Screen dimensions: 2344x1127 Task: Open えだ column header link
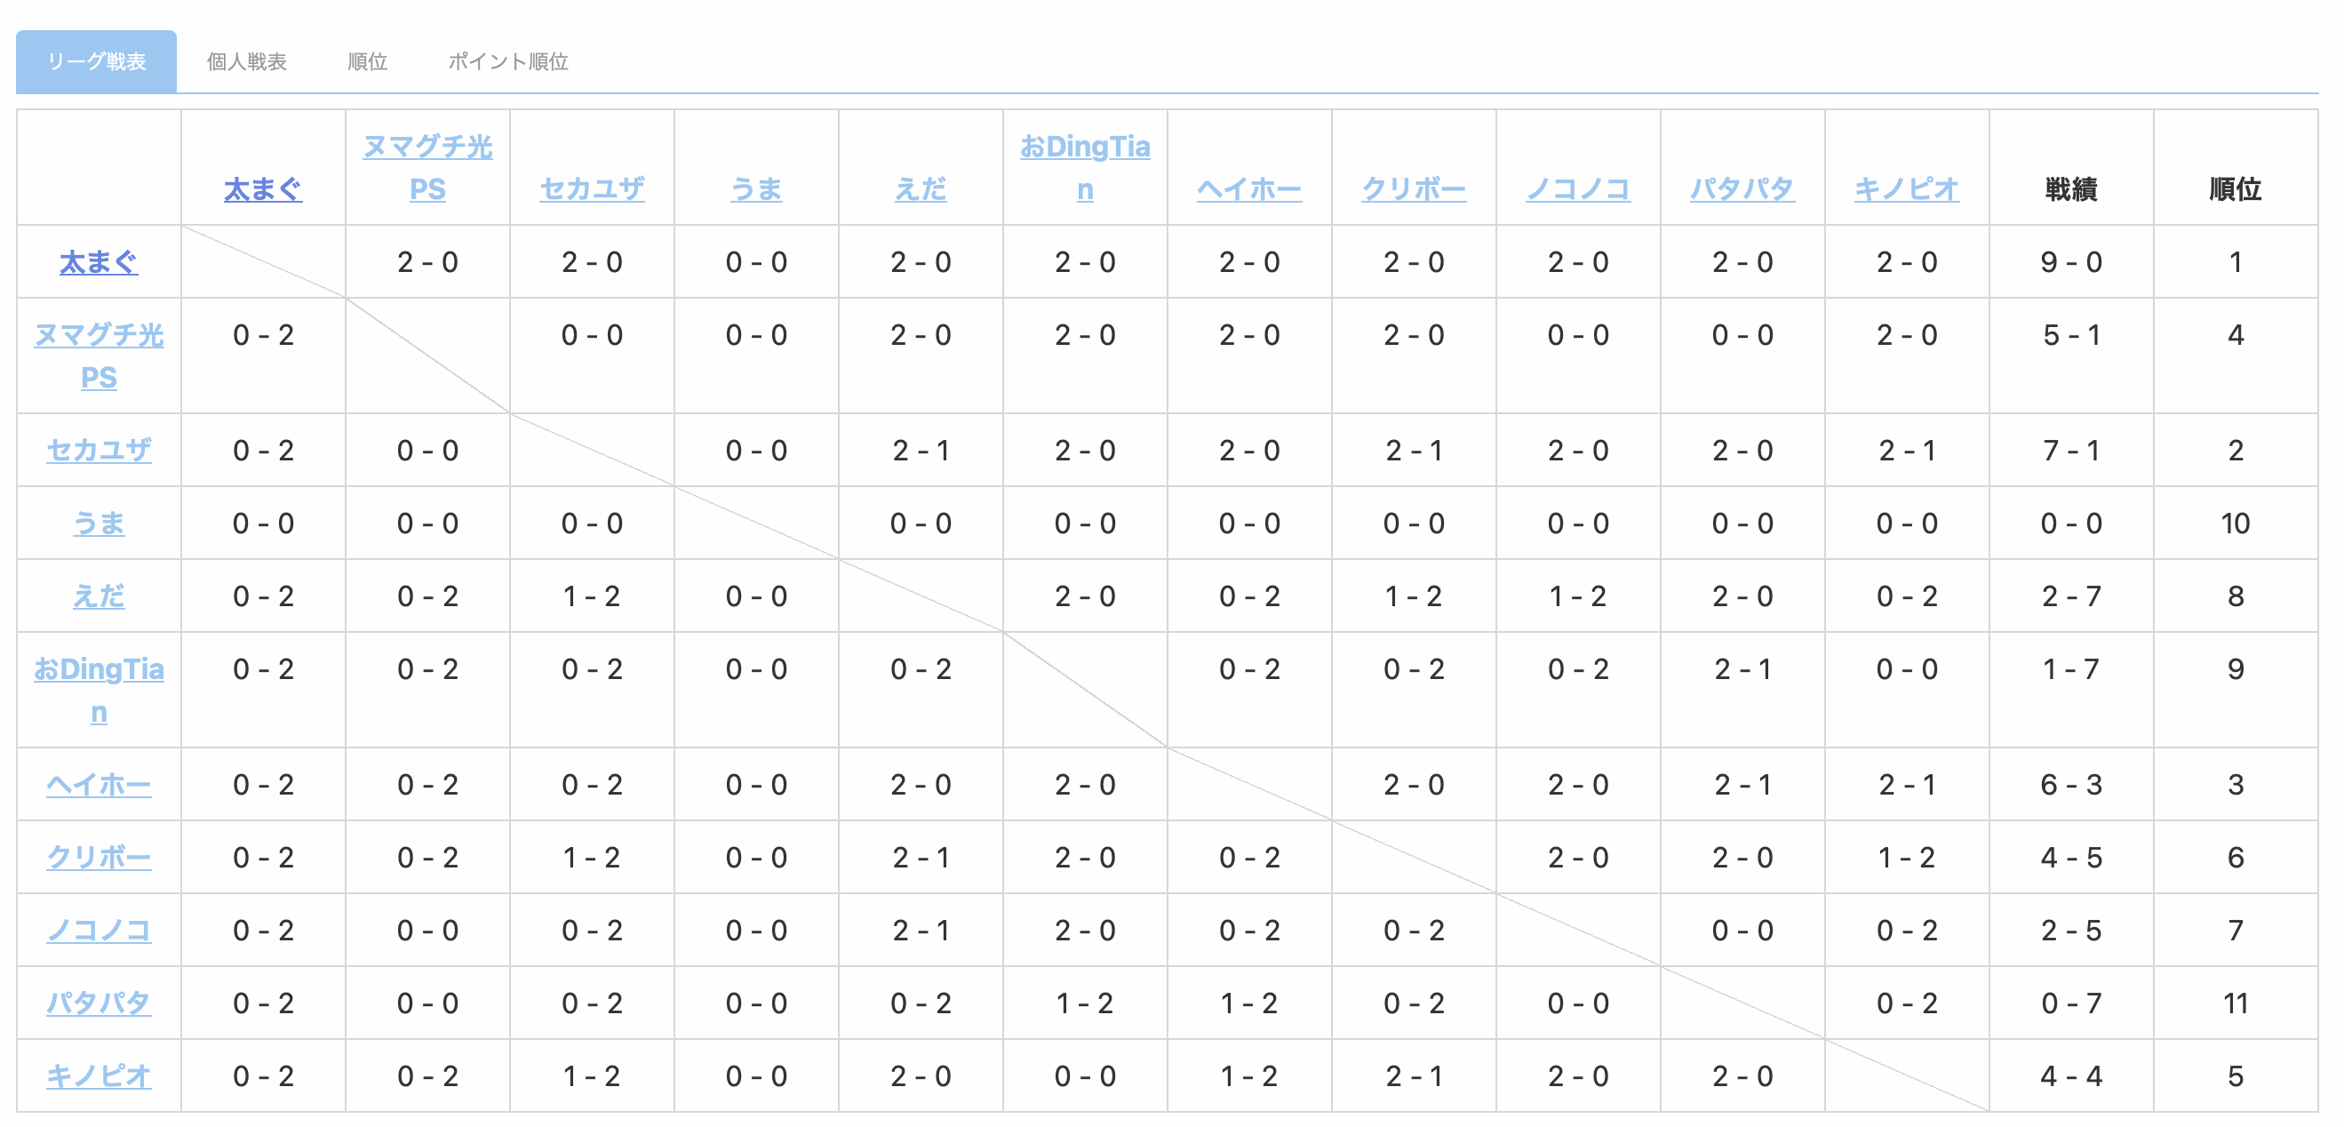921,189
